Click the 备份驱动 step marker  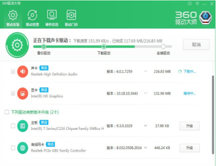tap(44, 47)
